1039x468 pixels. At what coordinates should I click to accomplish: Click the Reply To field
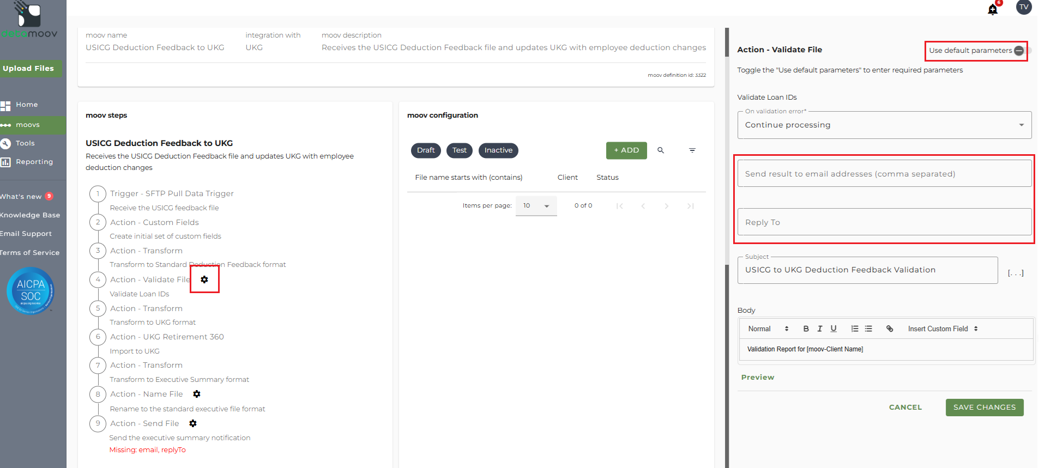click(x=884, y=222)
